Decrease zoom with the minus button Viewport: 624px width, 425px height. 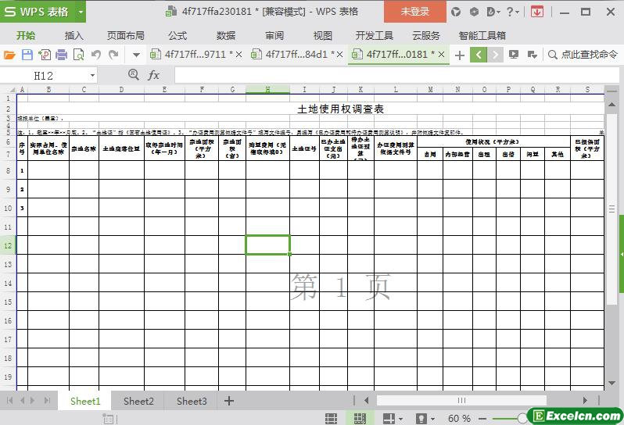click(x=482, y=419)
